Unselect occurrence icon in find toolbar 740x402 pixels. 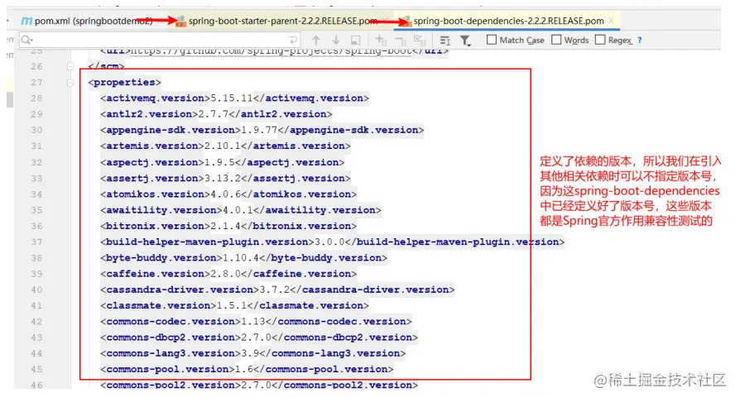(400, 41)
